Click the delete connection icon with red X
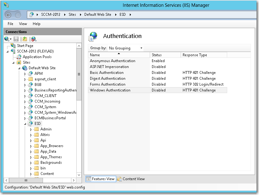259x195 pixels. click(33, 39)
